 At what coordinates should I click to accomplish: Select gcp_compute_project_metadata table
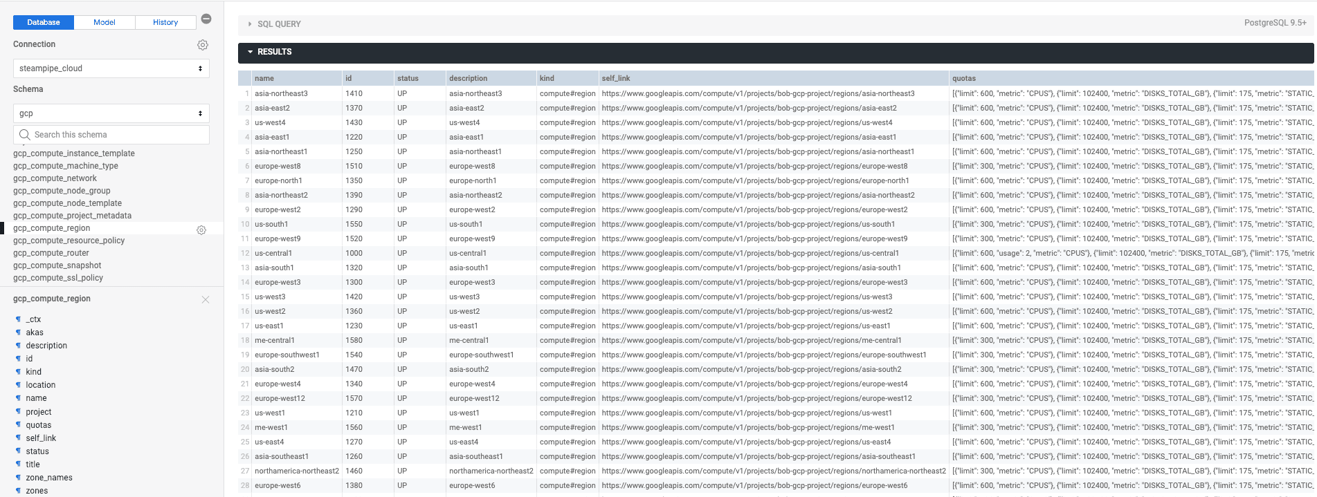click(72, 216)
